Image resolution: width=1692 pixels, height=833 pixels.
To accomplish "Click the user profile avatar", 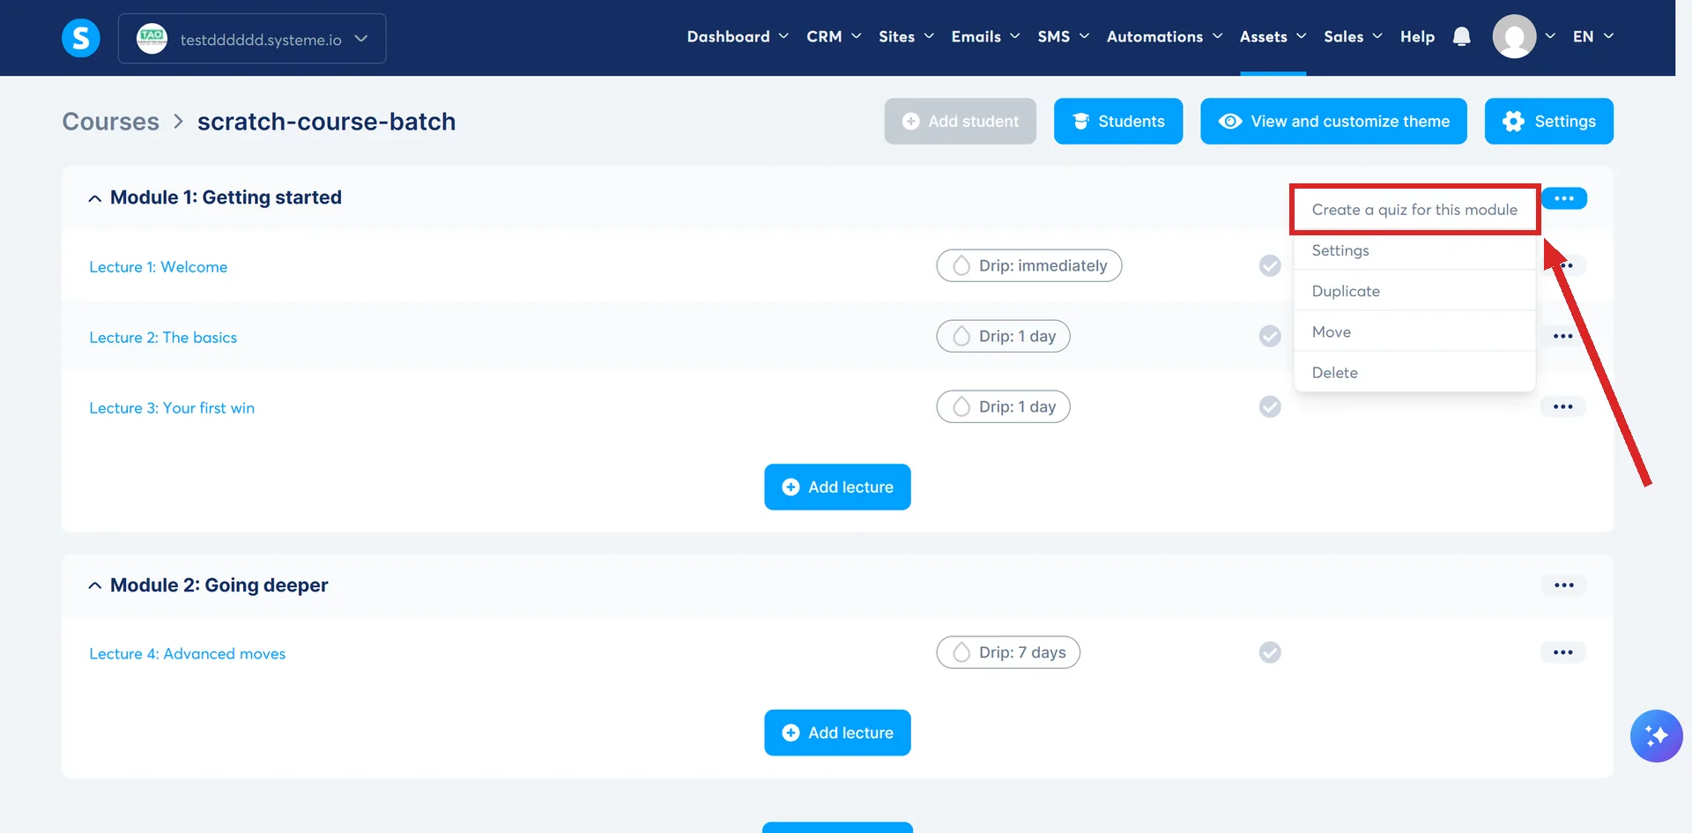I will 1514,36.
